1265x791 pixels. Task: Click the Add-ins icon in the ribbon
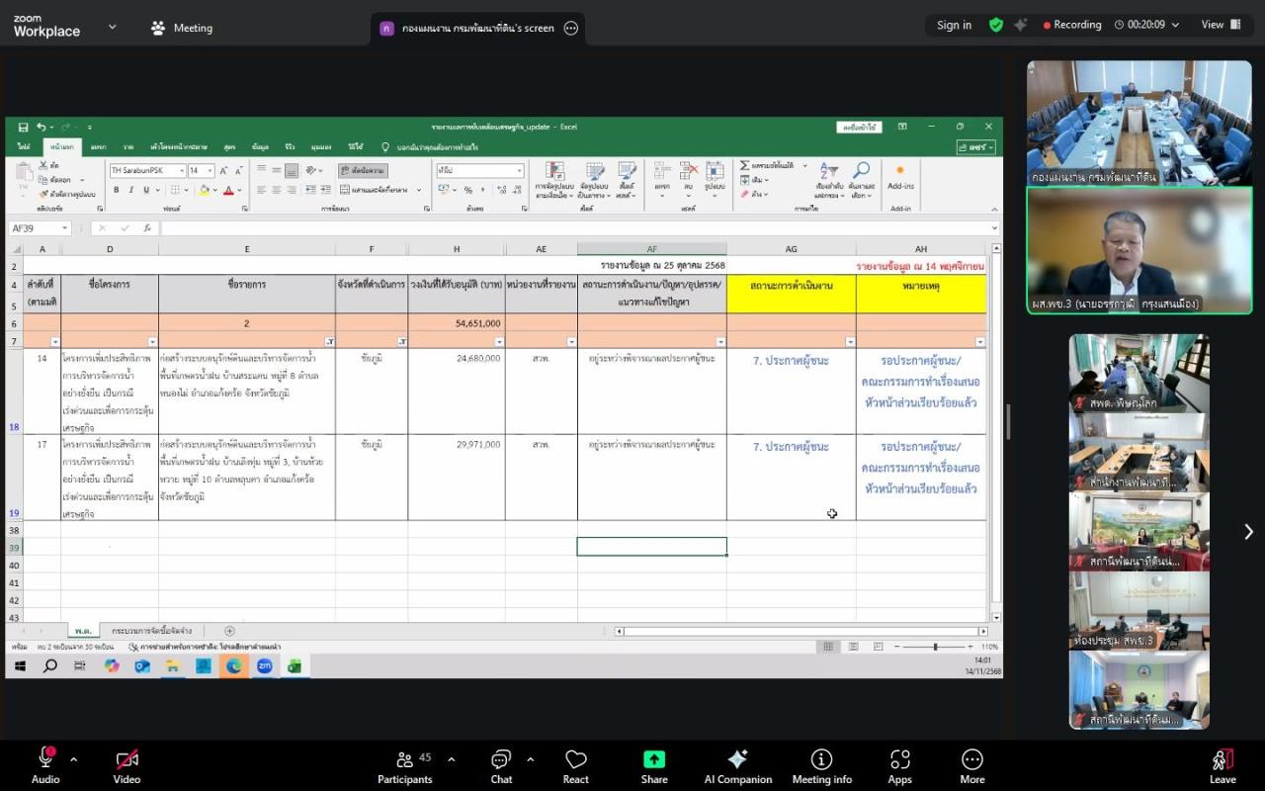pyautogui.click(x=900, y=171)
